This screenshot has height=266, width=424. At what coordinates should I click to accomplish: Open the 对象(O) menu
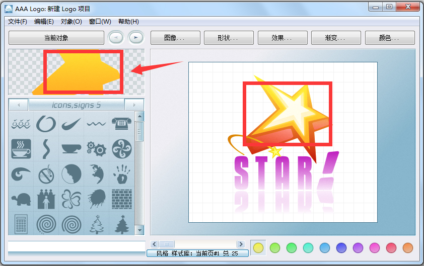(71, 22)
